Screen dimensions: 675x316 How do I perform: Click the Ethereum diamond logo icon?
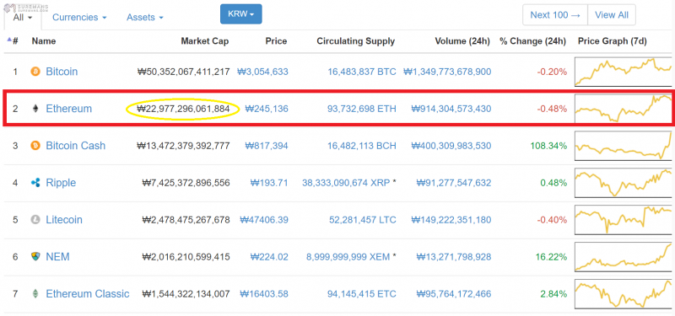tap(35, 109)
